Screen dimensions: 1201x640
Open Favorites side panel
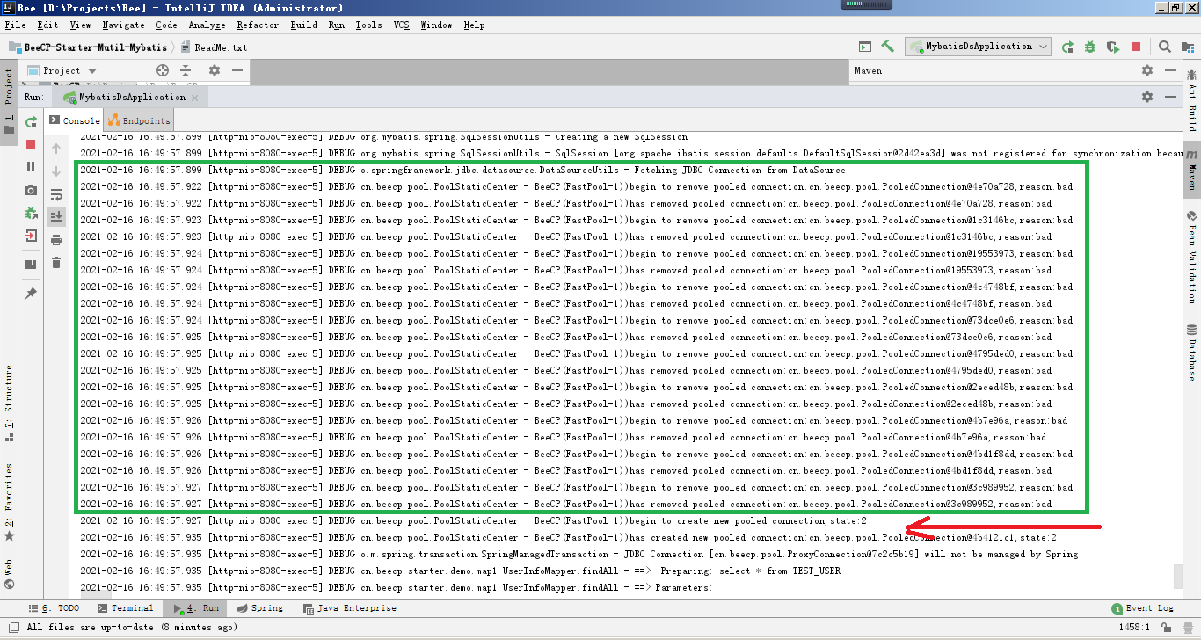coord(9,500)
